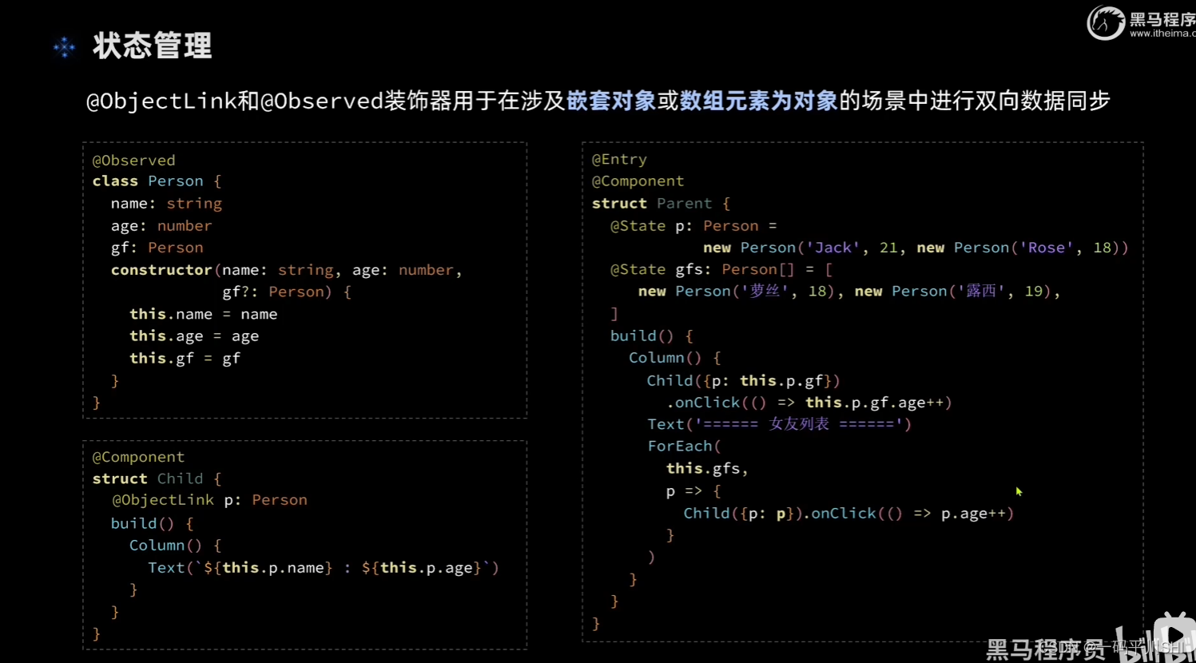Click the new Person('Jack', 21, ...) line
The image size is (1196, 663).
tap(916, 248)
